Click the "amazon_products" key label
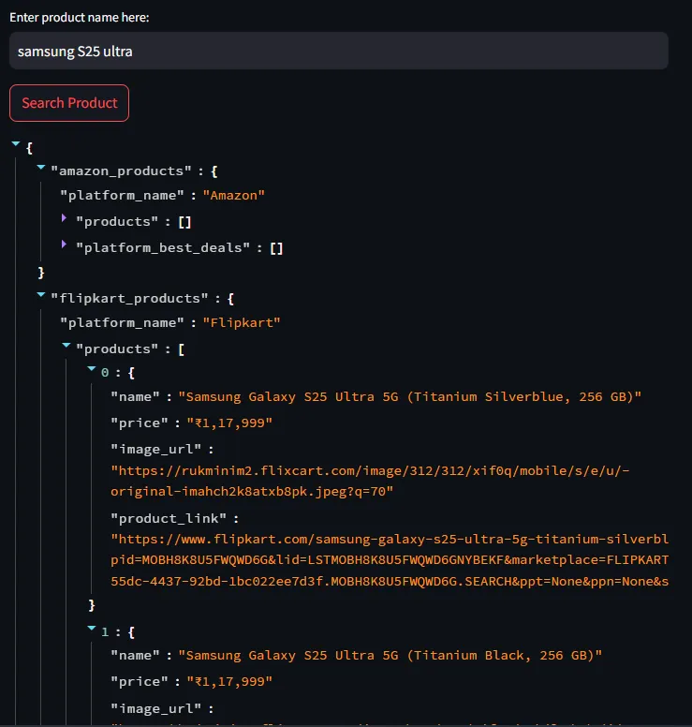The image size is (692, 727). [x=122, y=171]
